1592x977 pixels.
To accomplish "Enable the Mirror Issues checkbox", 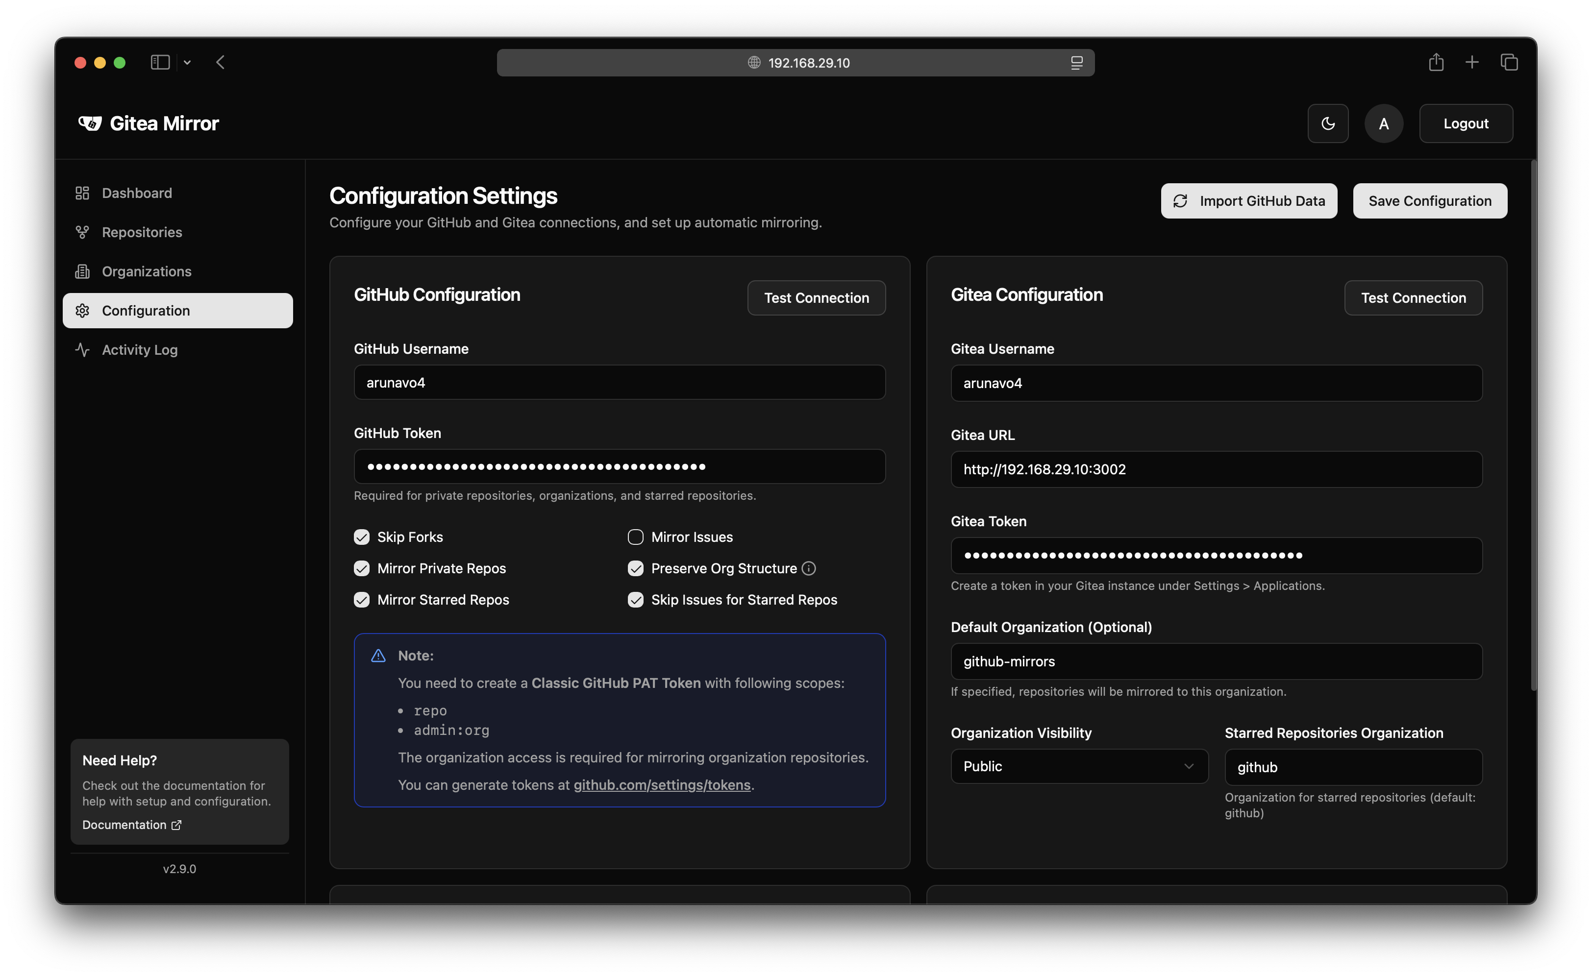I will coord(635,537).
